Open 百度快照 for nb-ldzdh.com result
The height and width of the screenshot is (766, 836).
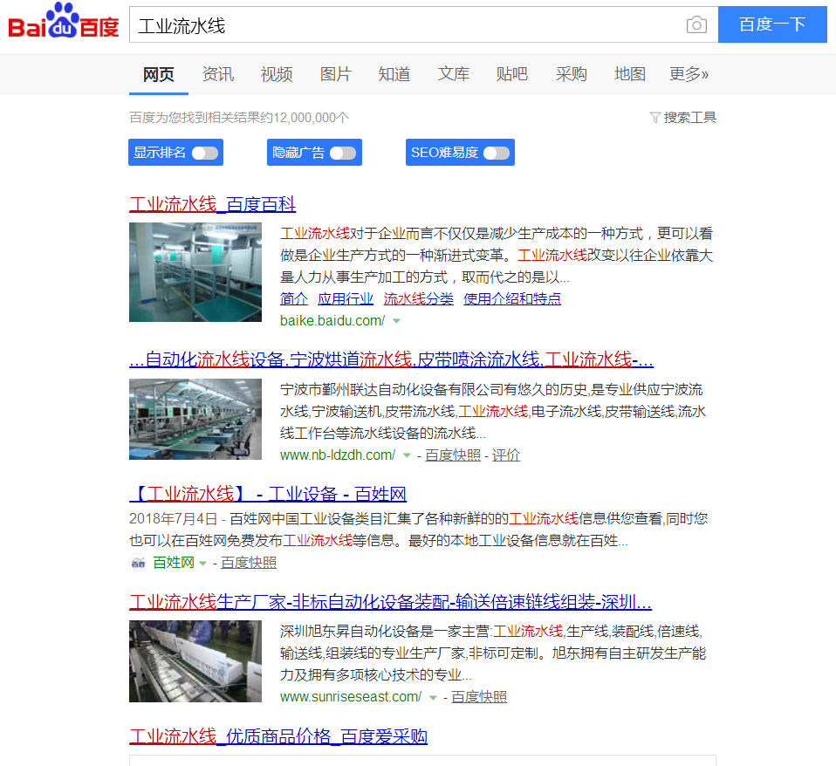(x=453, y=455)
